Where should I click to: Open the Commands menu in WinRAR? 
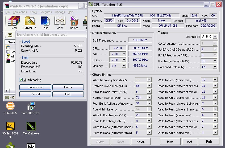pyautogui.click(x=20, y=12)
